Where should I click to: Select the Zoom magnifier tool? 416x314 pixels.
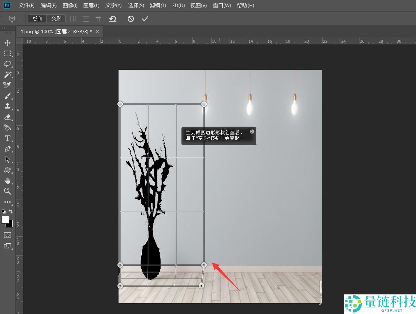pos(8,191)
